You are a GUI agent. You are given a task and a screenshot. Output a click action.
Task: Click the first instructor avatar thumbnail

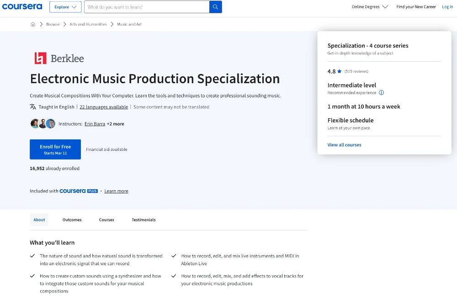[x=35, y=123]
